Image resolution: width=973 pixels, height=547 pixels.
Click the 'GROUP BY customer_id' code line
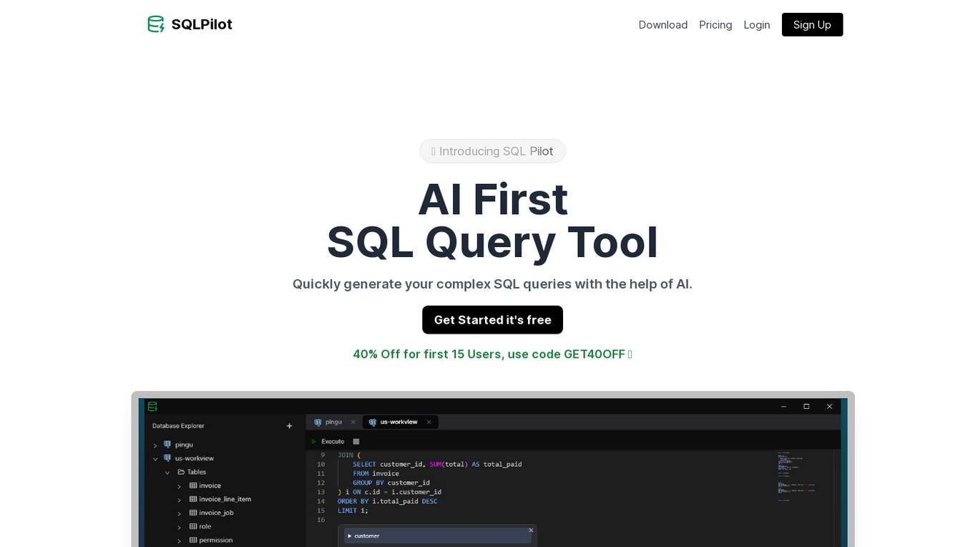391,483
